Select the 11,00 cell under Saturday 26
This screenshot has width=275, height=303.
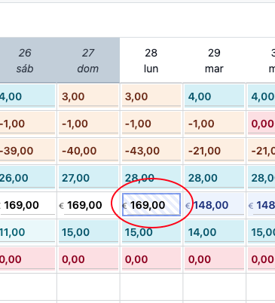pos(27,231)
